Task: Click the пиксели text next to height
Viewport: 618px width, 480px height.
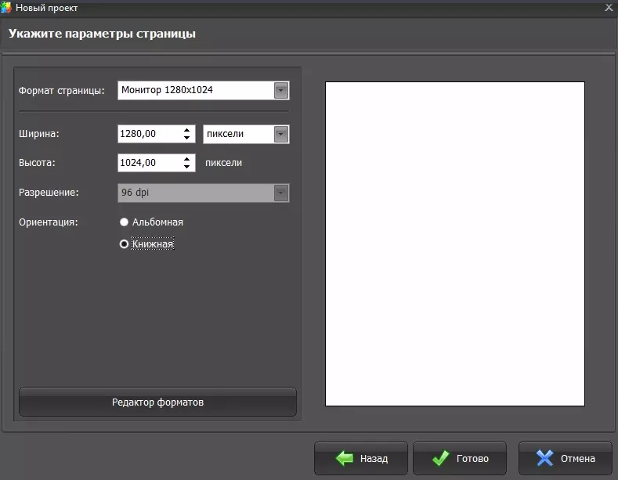Action: point(223,163)
